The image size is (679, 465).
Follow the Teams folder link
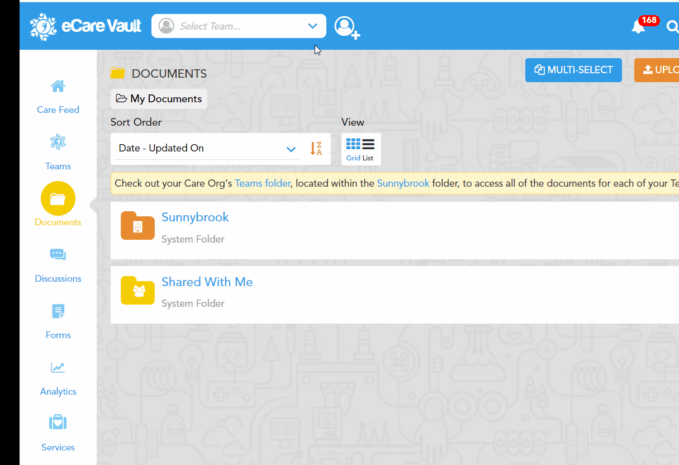pos(263,183)
